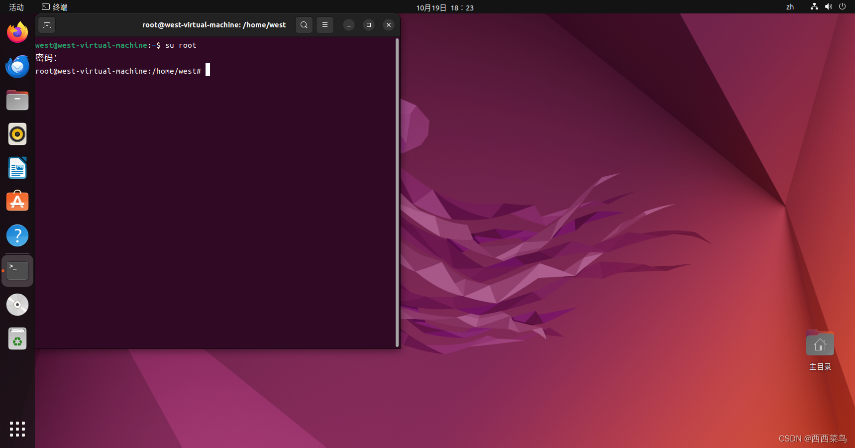Open the Files manager in the dock
The width and height of the screenshot is (855, 448).
(x=17, y=100)
